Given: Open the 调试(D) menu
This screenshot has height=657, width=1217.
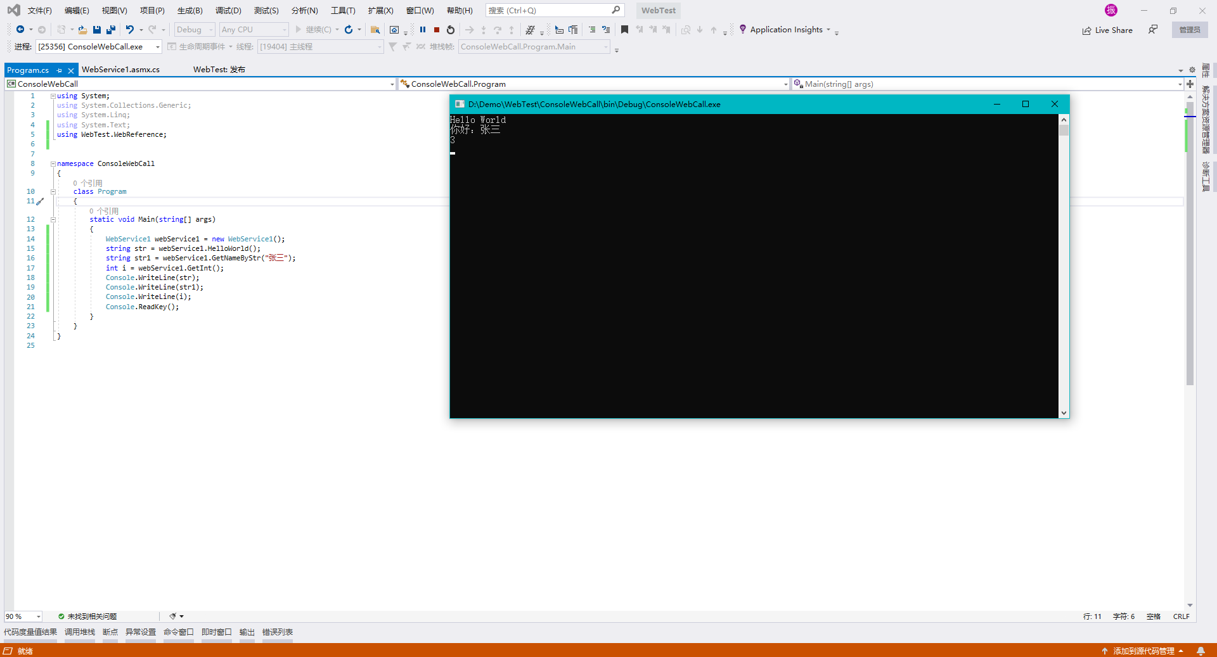Looking at the screenshot, I should [x=228, y=10].
